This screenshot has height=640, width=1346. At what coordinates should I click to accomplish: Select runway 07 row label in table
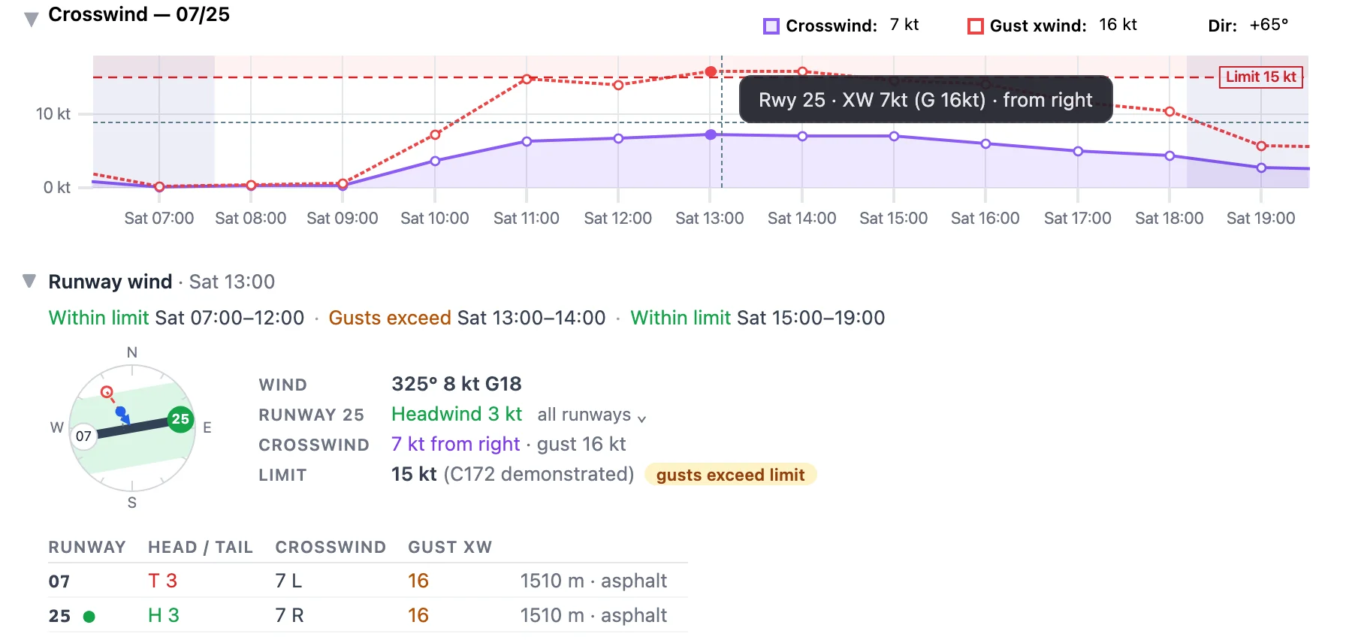[59, 581]
